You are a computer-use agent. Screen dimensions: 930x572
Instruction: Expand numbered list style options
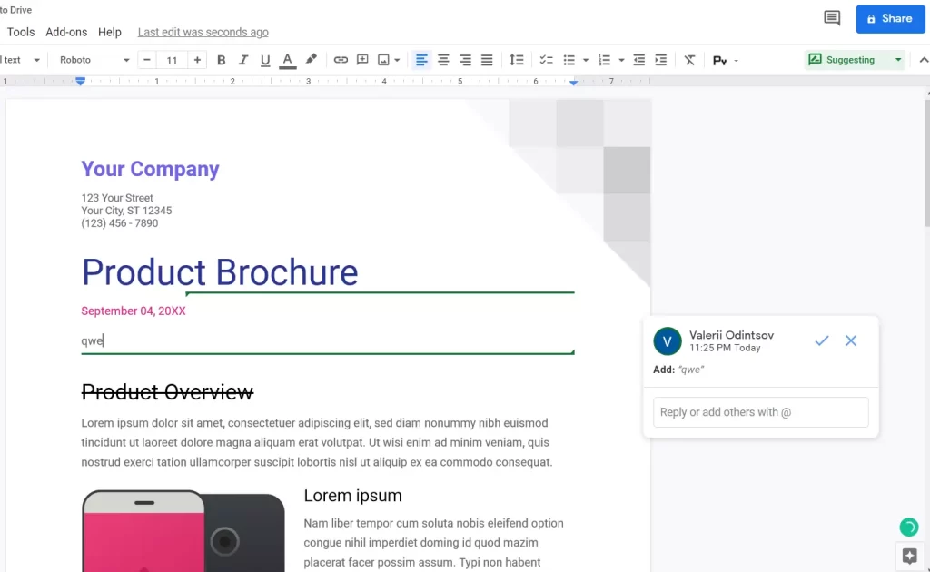[x=621, y=61]
